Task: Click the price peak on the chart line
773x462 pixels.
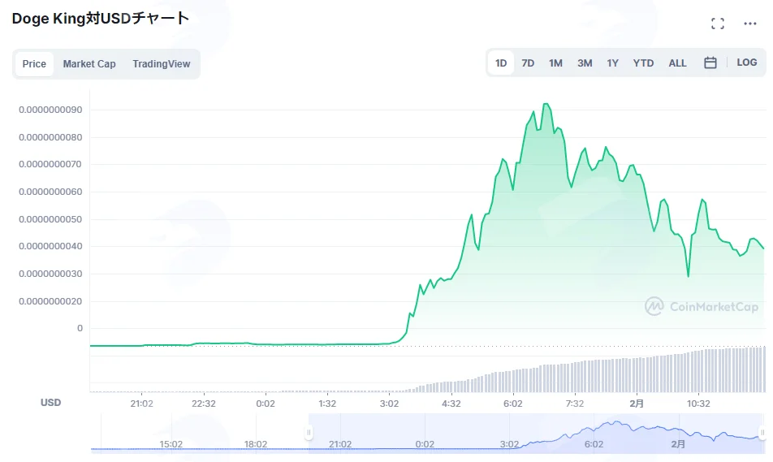Action: [x=546, y=104]
